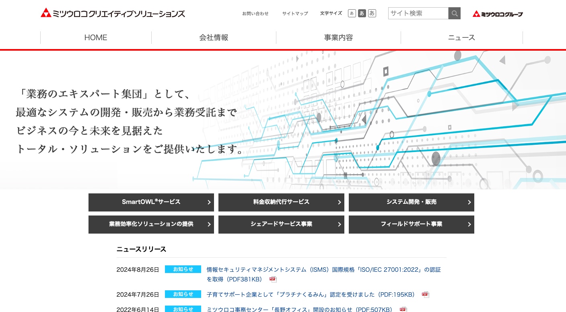Viewport: 566px width, 312px height.
Task: Switch to the 会社情報 menu item
Action: point(214,37)
